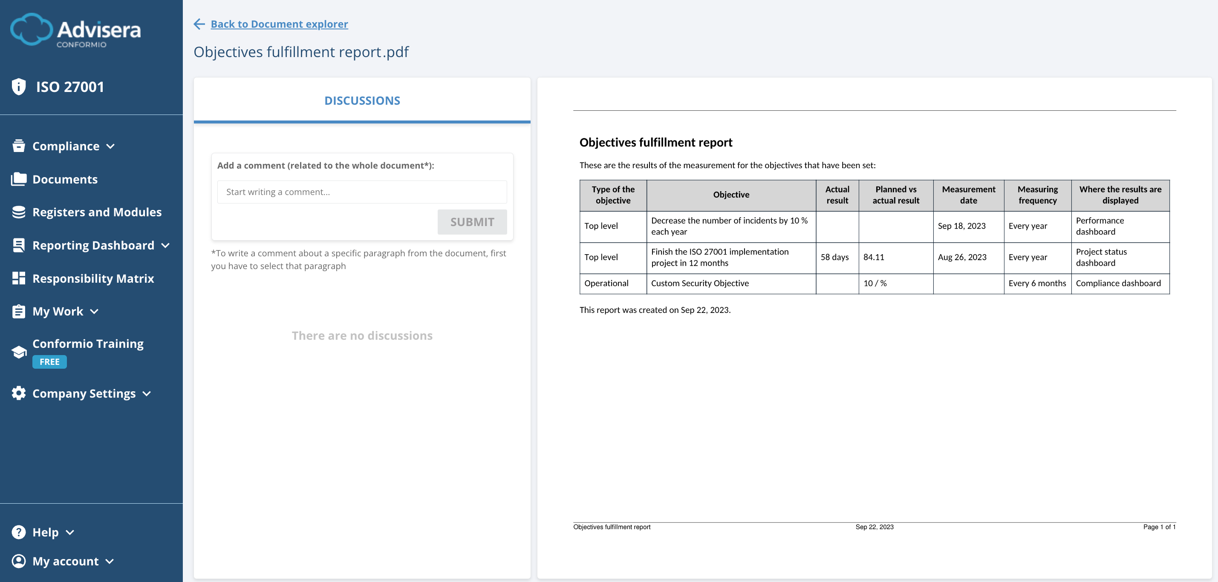This screenshot has height=582, width=1218.
Task: Click the My account person icon
Action: point(18,561)
